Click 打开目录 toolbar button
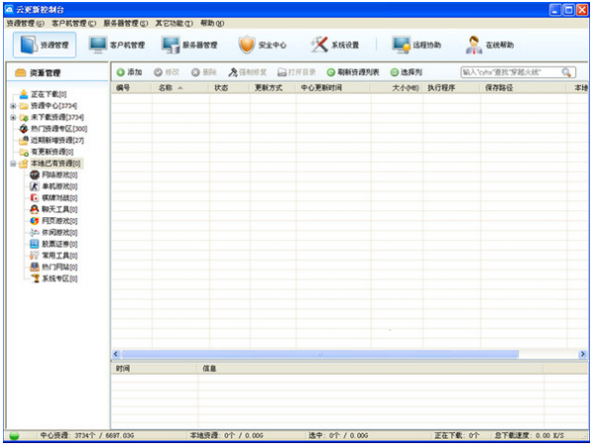Viewport: 592px width, 446px height. point(296,72)
